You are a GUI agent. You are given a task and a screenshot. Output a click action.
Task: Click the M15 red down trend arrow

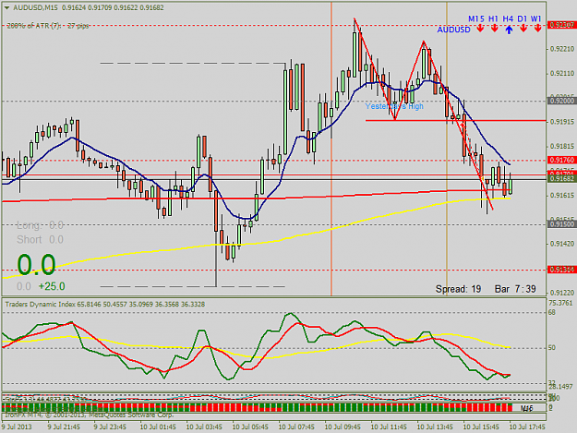(x=480, y=29)
